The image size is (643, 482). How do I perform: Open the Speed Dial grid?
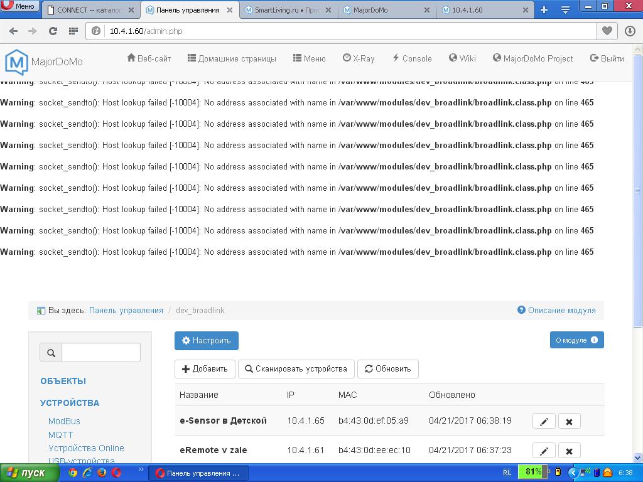pos(73,31)
